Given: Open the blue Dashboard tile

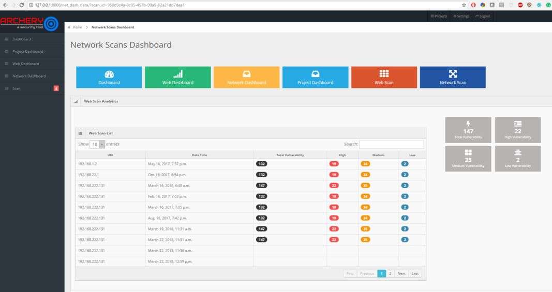Looking at the screenshot, I should tap(109, 78).
